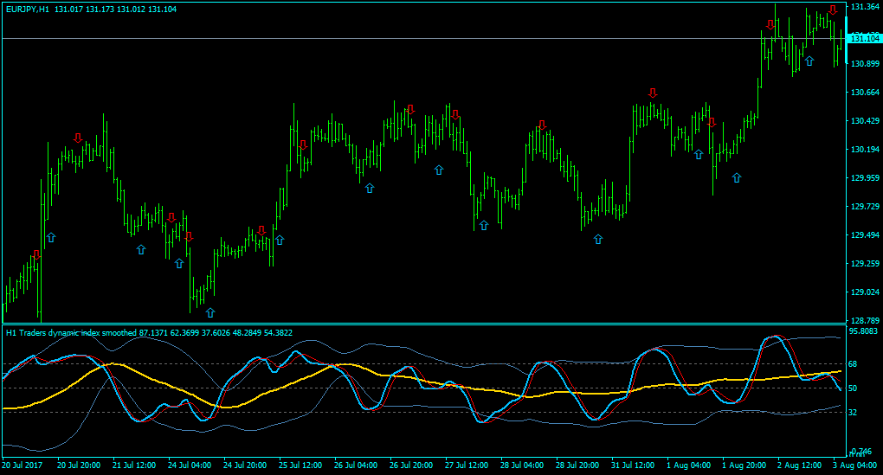Screen dimensions: 883x475
Task: Click the 25 Jul 12:00 time axis label
Action: (x=300, y=465)
